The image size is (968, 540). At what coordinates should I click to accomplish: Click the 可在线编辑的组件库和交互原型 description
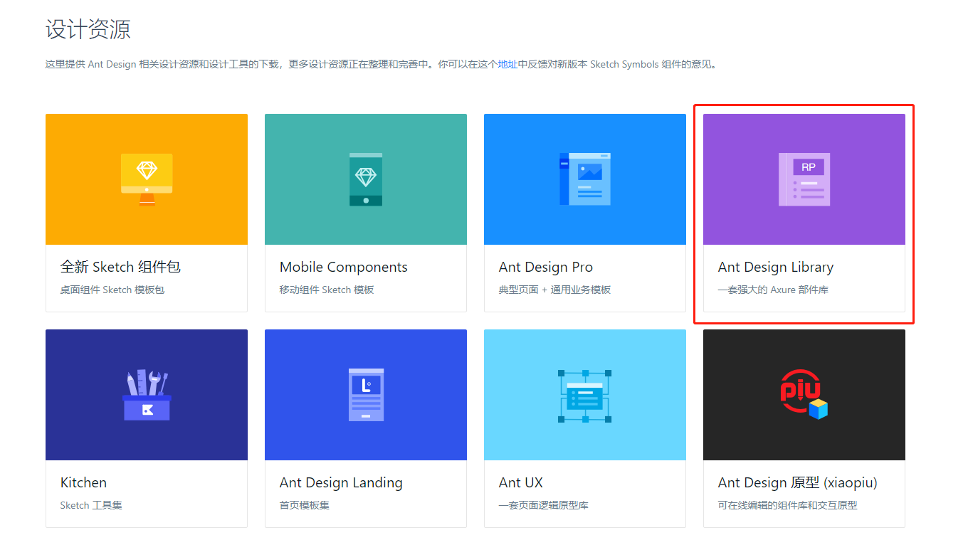point(788,505)
